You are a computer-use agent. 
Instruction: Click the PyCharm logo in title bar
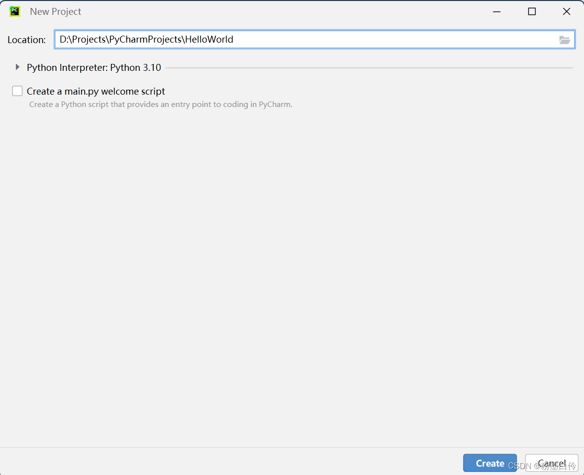point(15,11)
